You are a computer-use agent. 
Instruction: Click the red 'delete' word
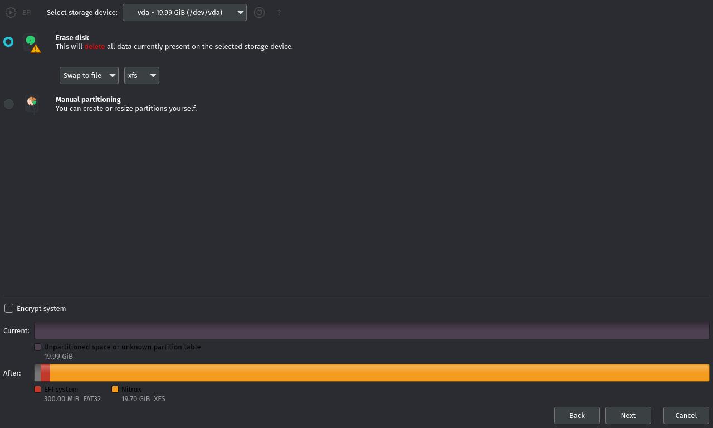(95, 46)
